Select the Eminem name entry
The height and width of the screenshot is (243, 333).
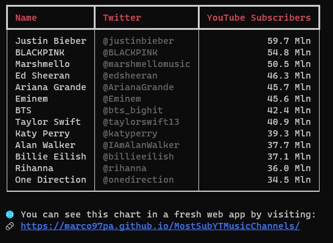pos(32,99)
